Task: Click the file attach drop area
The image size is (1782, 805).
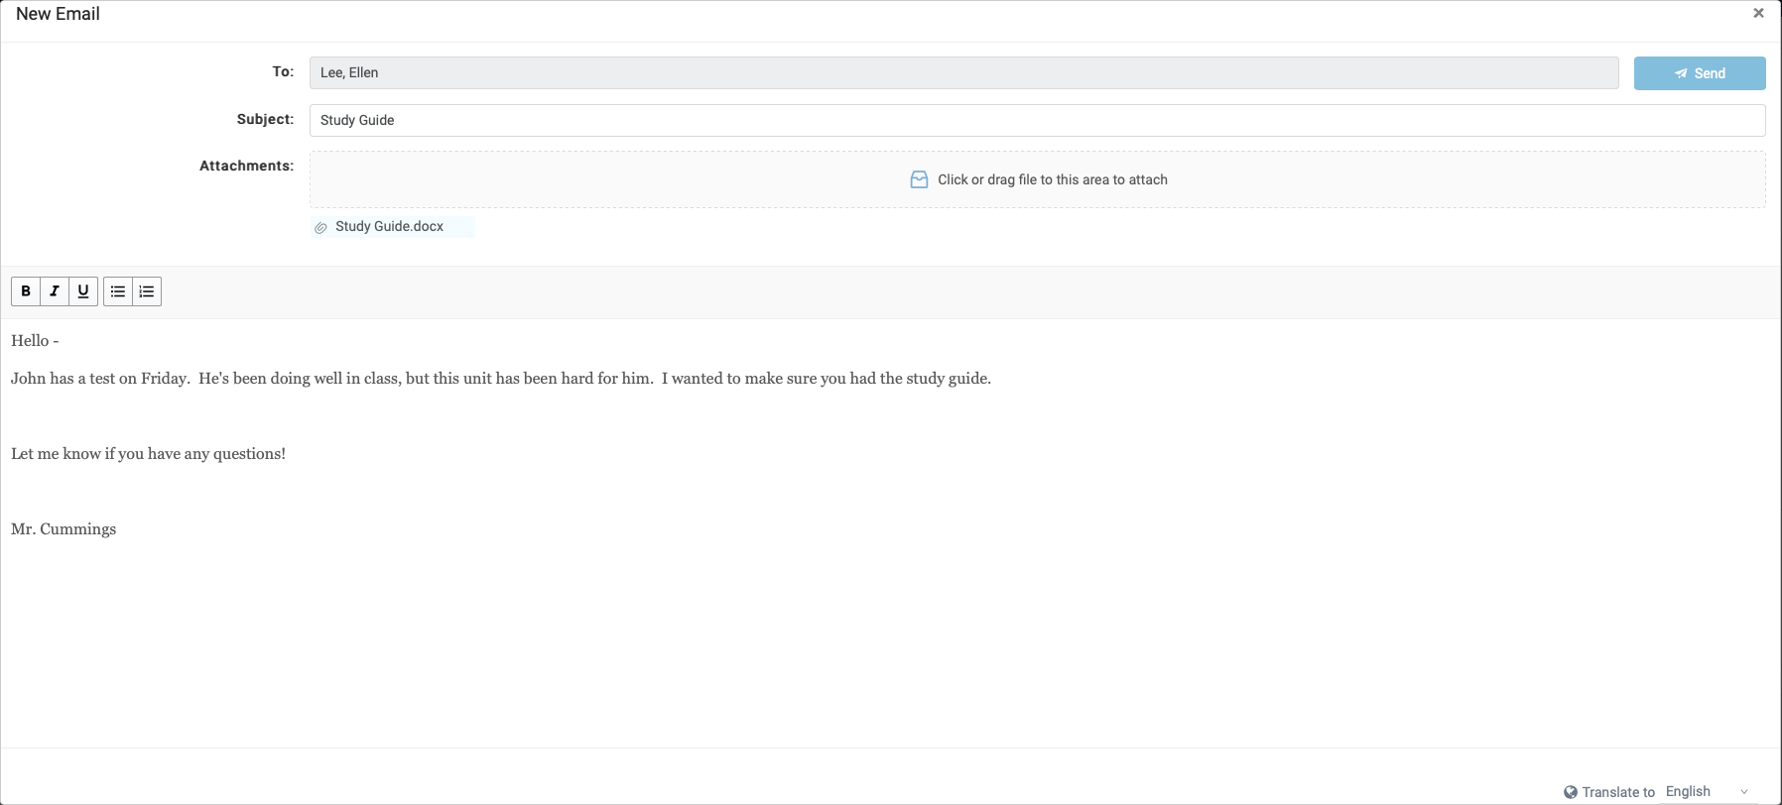Action: coord(1037,179)
